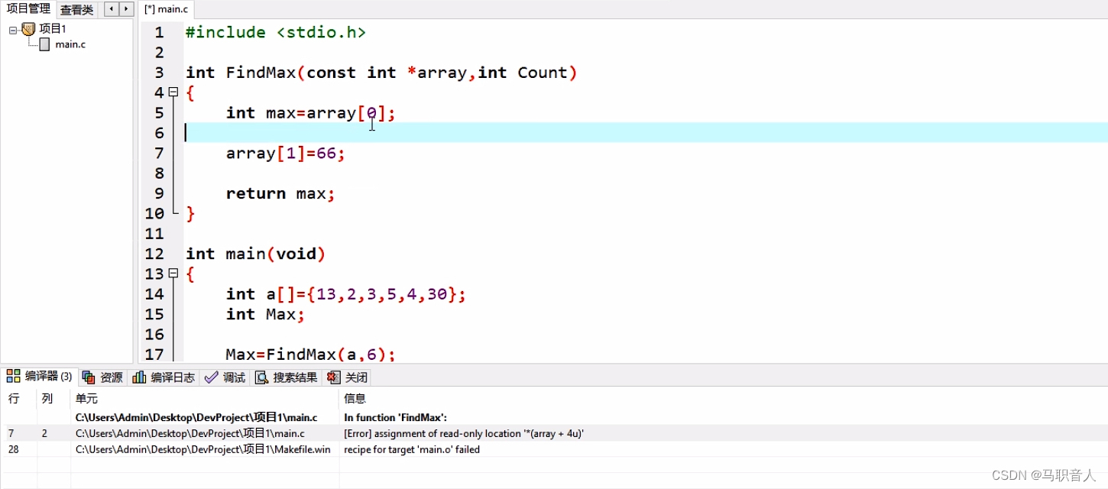1108x489 pixels.
Task: Click line number 12 in the gutter
Action: pos(154,254)
